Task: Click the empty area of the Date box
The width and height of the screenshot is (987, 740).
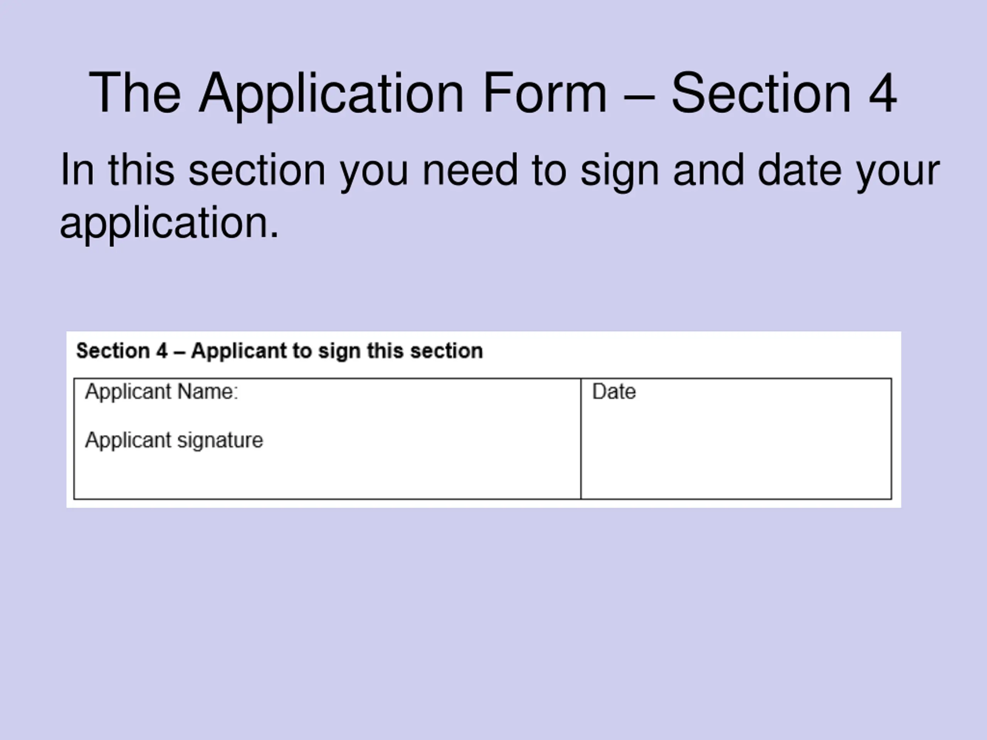Action: [736, 451]
